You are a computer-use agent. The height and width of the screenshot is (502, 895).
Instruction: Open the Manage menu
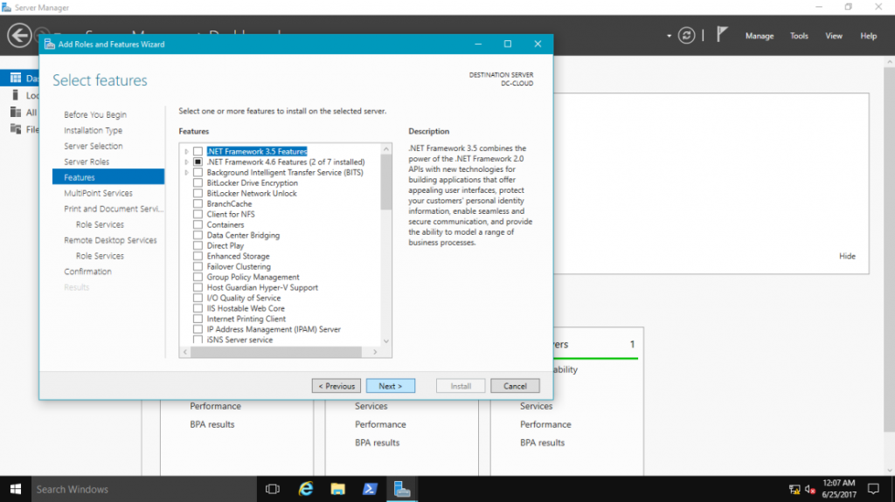coord(760,36)
